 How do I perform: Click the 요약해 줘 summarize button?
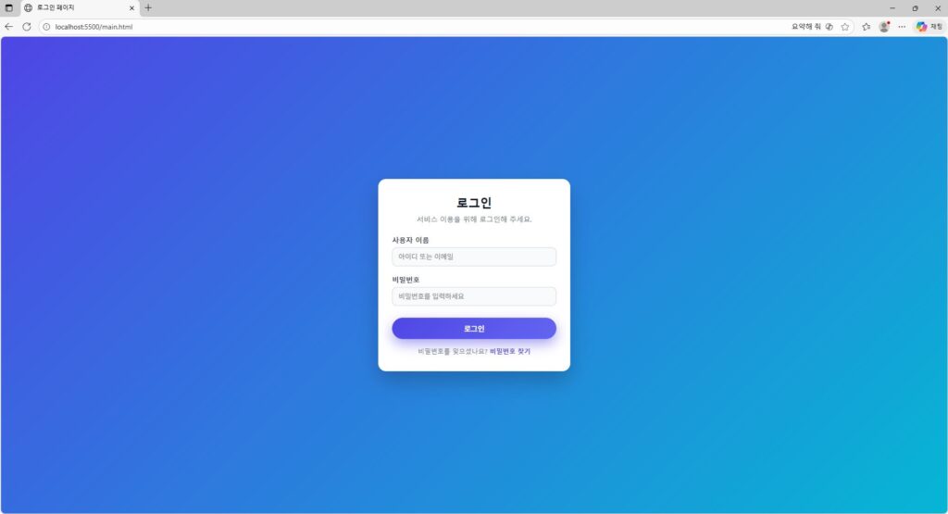pyautogui.click(x=806, y=27)
